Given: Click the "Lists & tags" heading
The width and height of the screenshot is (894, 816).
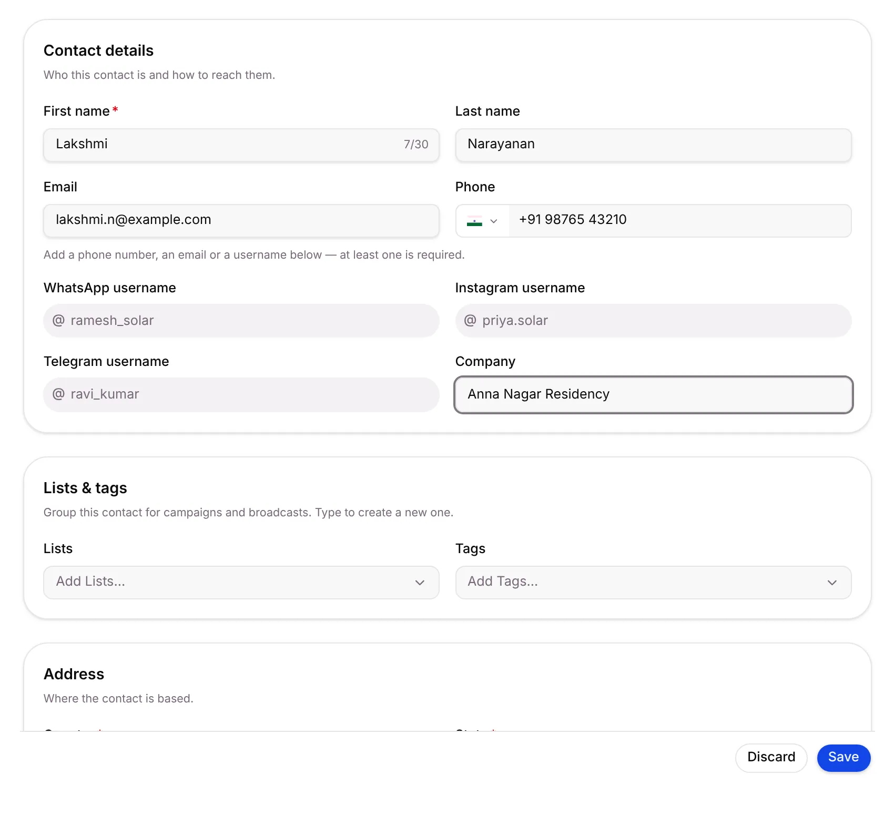Looking at the screenshot, I should pyautogui.click(x=85, y=488).
